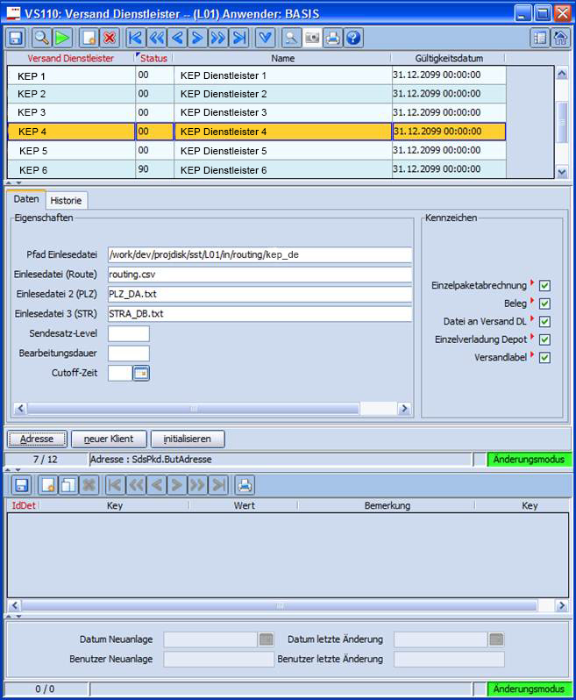576x700 pixels.
Task: Click the neuer Klient button
Action: tap(109, 439)
